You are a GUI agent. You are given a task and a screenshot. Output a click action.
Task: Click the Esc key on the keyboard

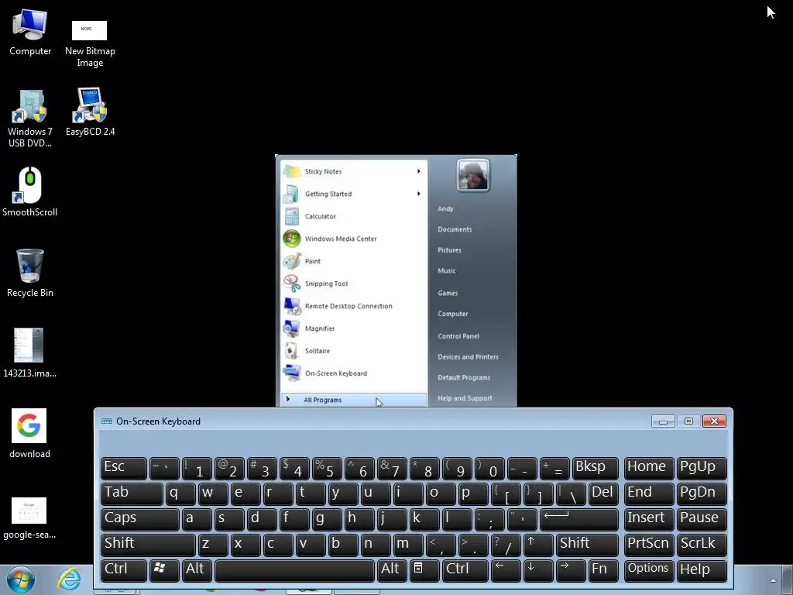pos(124,468)
